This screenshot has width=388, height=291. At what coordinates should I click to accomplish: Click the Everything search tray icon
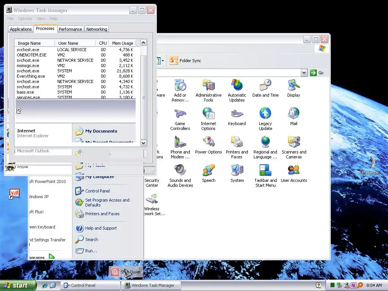[x=360, y=285]
